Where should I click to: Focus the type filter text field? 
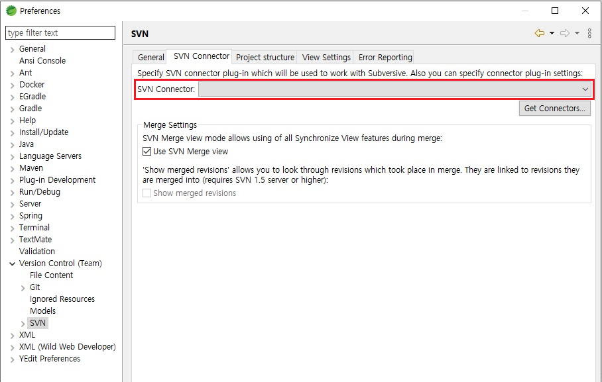coord(60,33)
